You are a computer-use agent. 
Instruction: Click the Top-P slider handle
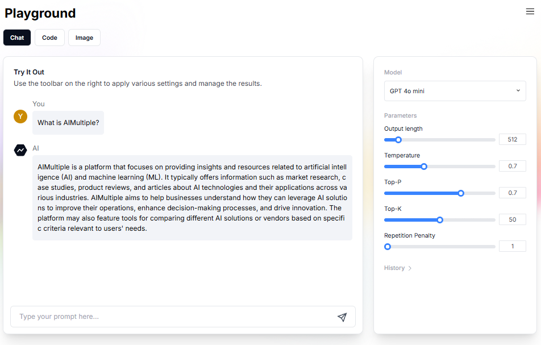click(x=461, y=193)
